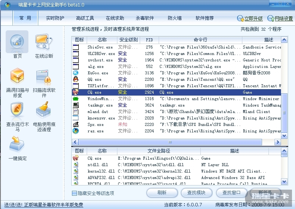Click the SbieSvc.exe window icon
This screenshot has height=209, width=295.
tap(76, 47)
